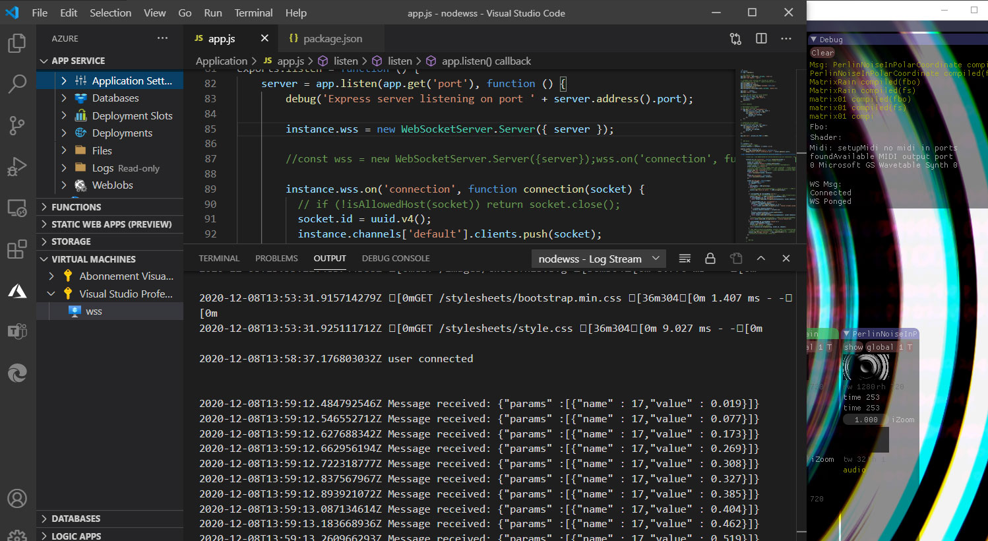Screen dimensions: 988x541
Task: Open the Source Control view
Action: 16,125
